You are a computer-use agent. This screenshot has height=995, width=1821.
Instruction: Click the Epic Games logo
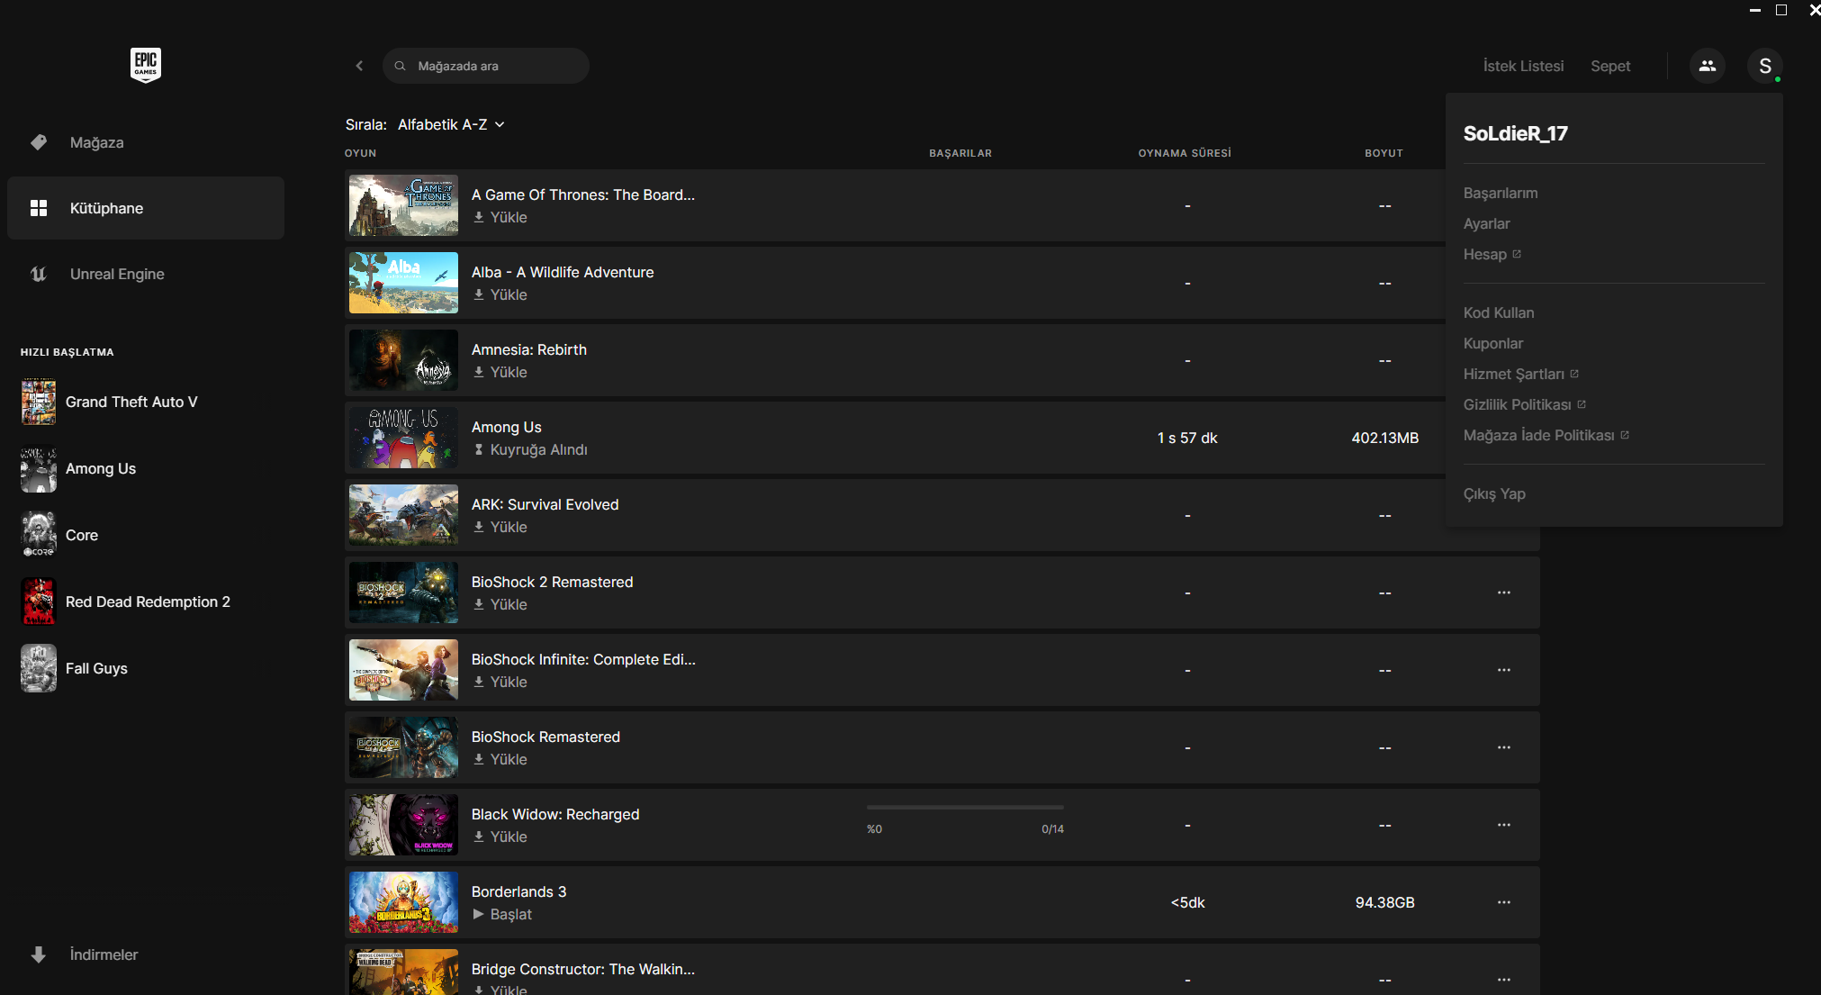point(146,65)
